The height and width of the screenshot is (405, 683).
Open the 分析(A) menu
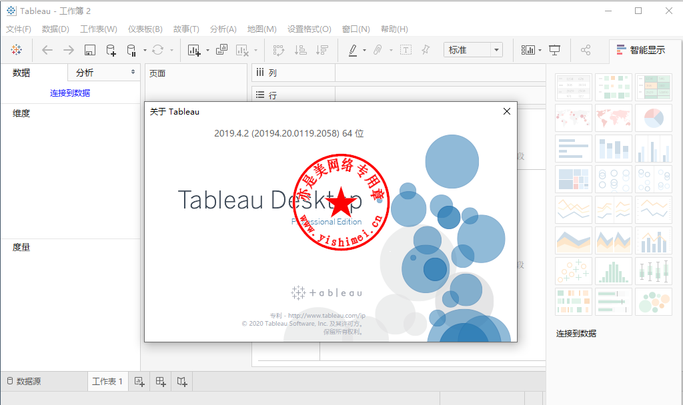(223, 29)
